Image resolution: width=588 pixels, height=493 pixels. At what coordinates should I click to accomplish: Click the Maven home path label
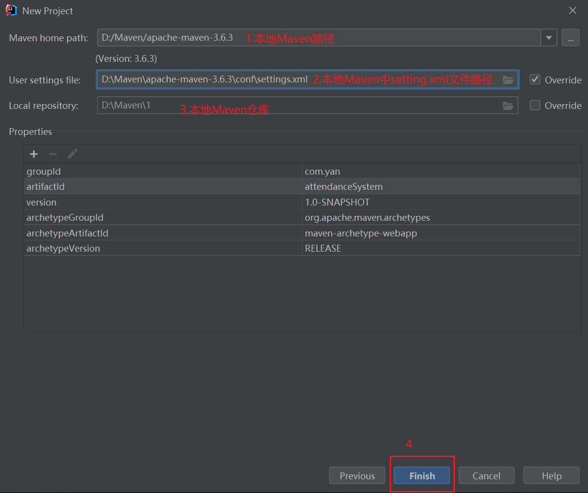click(49, 38)
